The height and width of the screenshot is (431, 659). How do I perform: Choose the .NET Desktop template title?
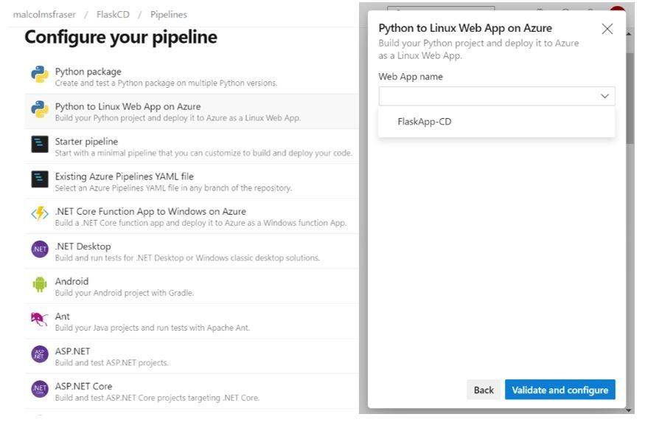83,246
